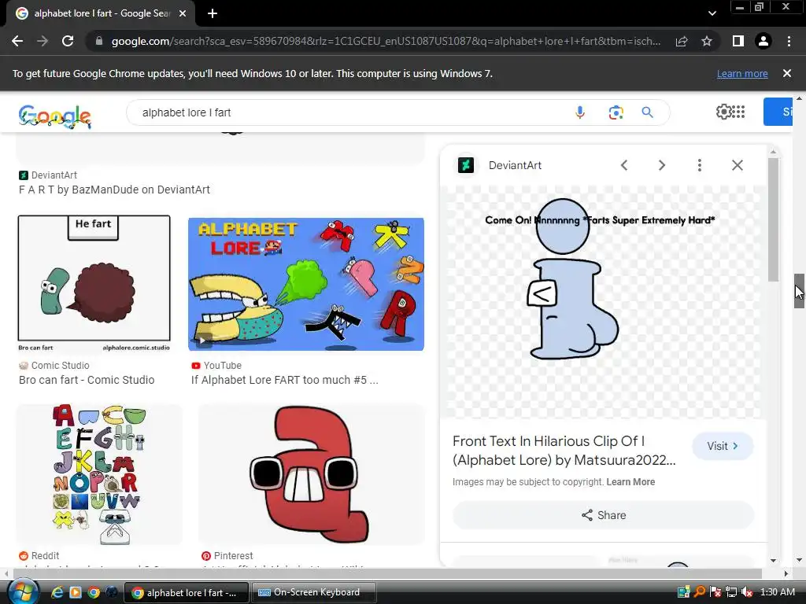Click the blue Sign in button

pos(778,112)
